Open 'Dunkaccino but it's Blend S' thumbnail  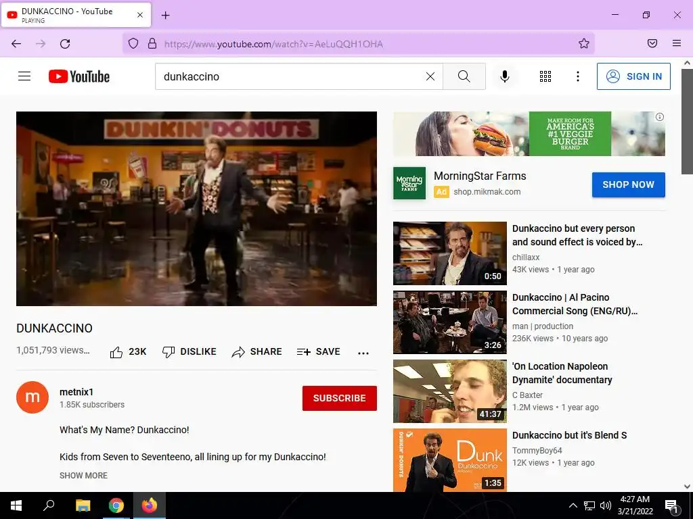[x=450, y=460]
